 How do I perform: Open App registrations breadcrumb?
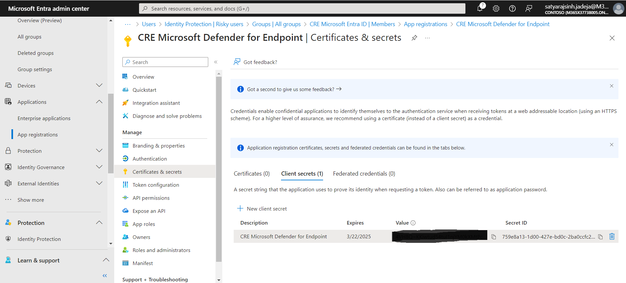tap(426, 24)
